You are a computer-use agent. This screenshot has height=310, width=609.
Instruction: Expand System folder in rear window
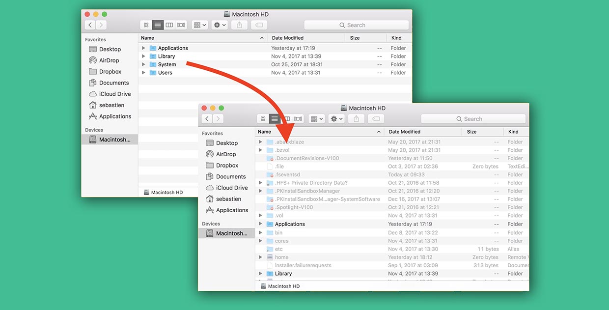(144, 64)
